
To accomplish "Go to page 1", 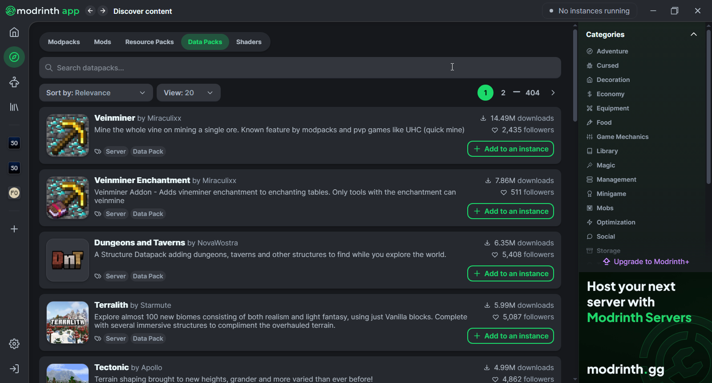I will point(485,93).
